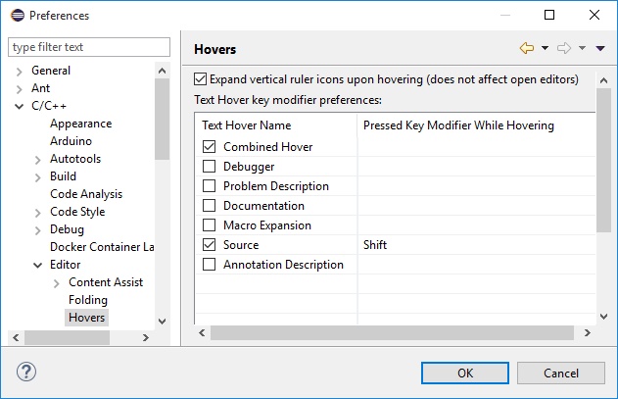Open back history dropdown arrow
This screenshot has height=399, width=618.
[546, 48]
